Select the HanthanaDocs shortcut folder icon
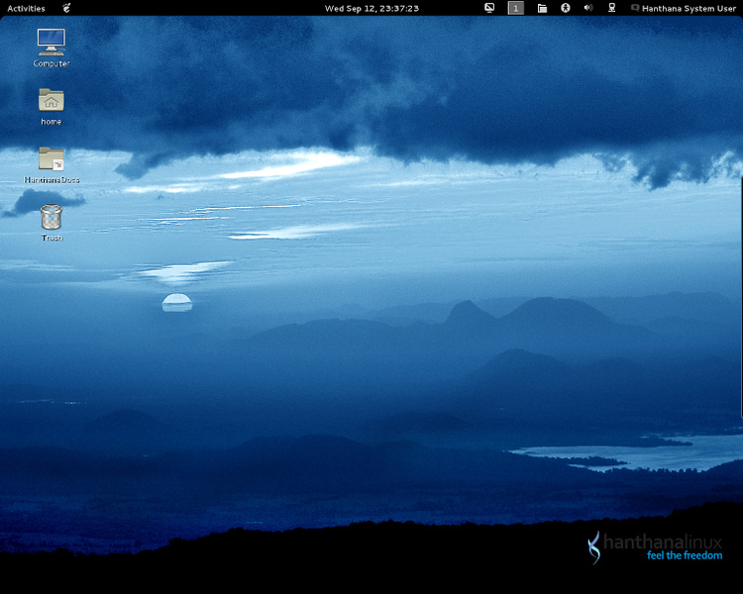Screen dimensions: 743x594 click(52, 158)
